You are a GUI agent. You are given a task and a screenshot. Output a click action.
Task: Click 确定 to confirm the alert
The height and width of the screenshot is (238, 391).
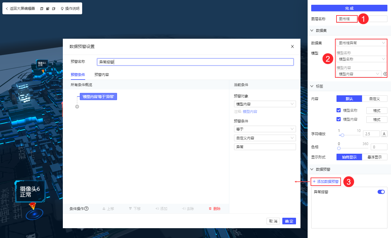[289, 221]
